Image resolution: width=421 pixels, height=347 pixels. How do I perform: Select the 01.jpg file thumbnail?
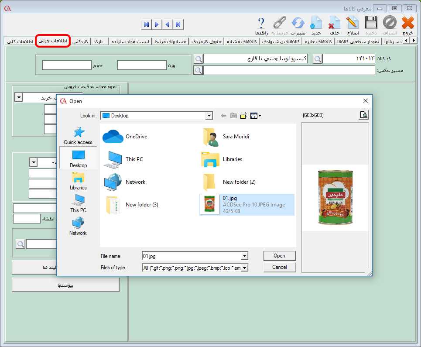click(209, 205)
